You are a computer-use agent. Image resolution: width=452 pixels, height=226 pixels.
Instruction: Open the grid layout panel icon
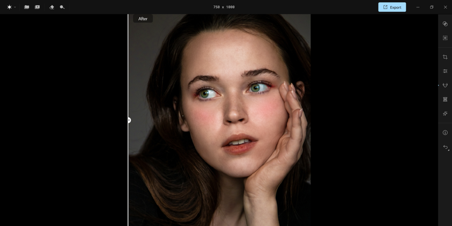[x=445, y=100]
